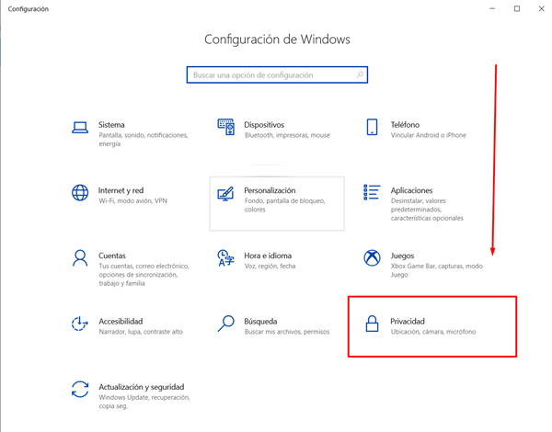Open the Aplicaciones title

(411, 190)
